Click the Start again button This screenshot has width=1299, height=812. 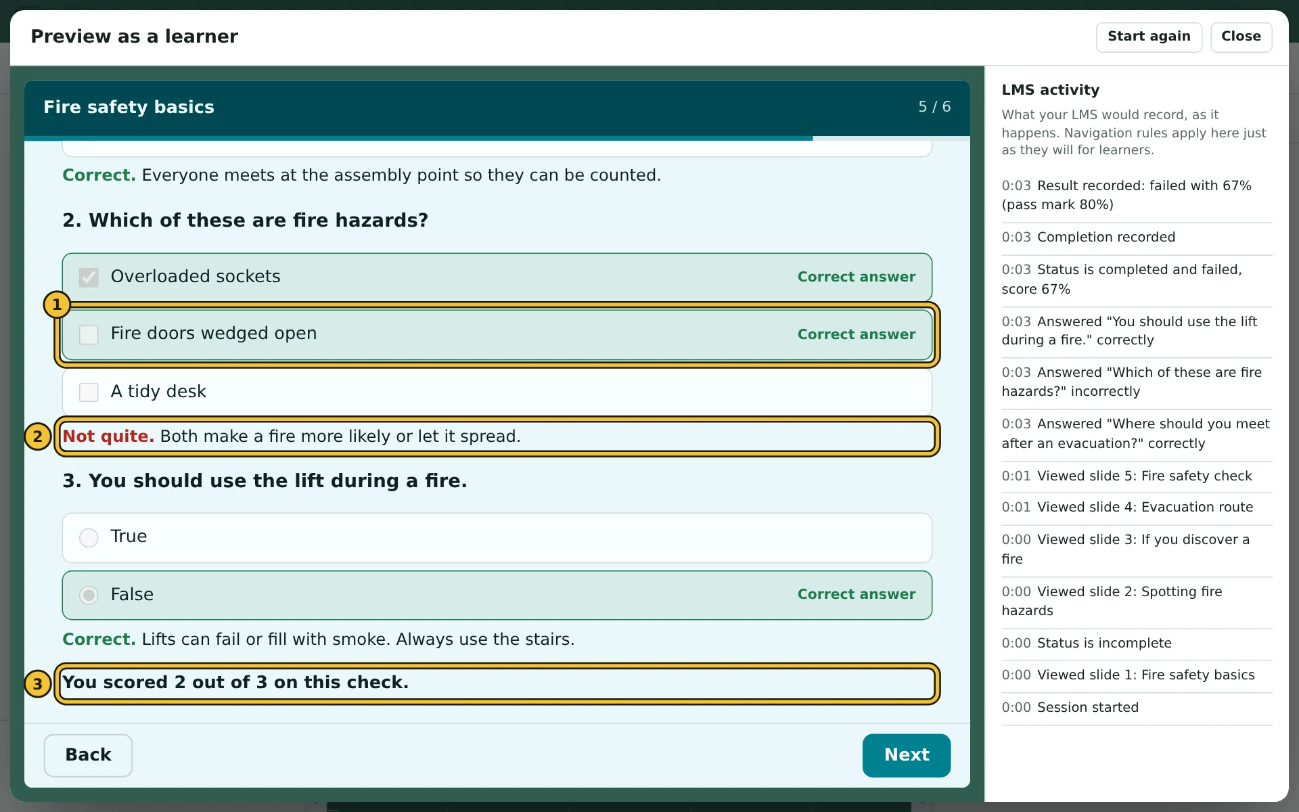click(x=1148, y=37)
